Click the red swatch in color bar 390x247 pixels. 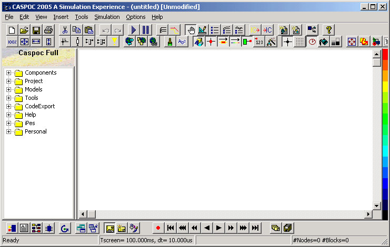(x=385, y=54)
